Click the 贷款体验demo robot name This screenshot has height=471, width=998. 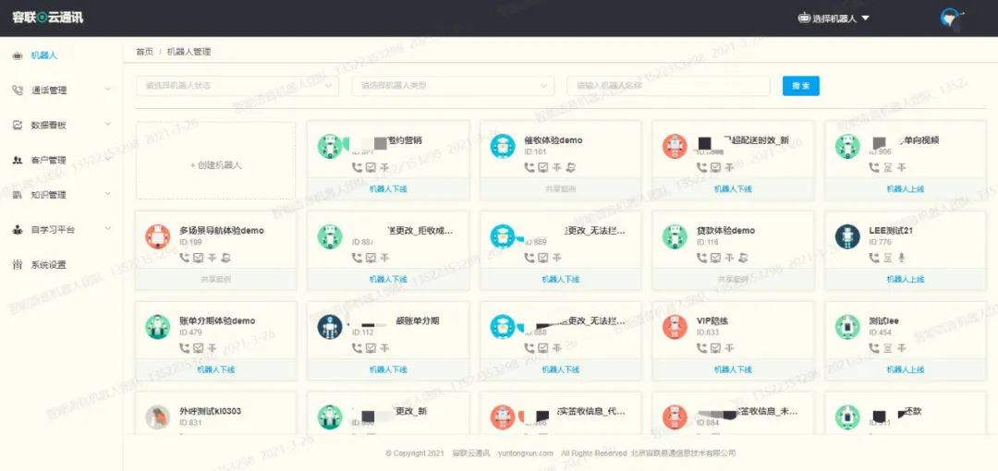(725, 230)
